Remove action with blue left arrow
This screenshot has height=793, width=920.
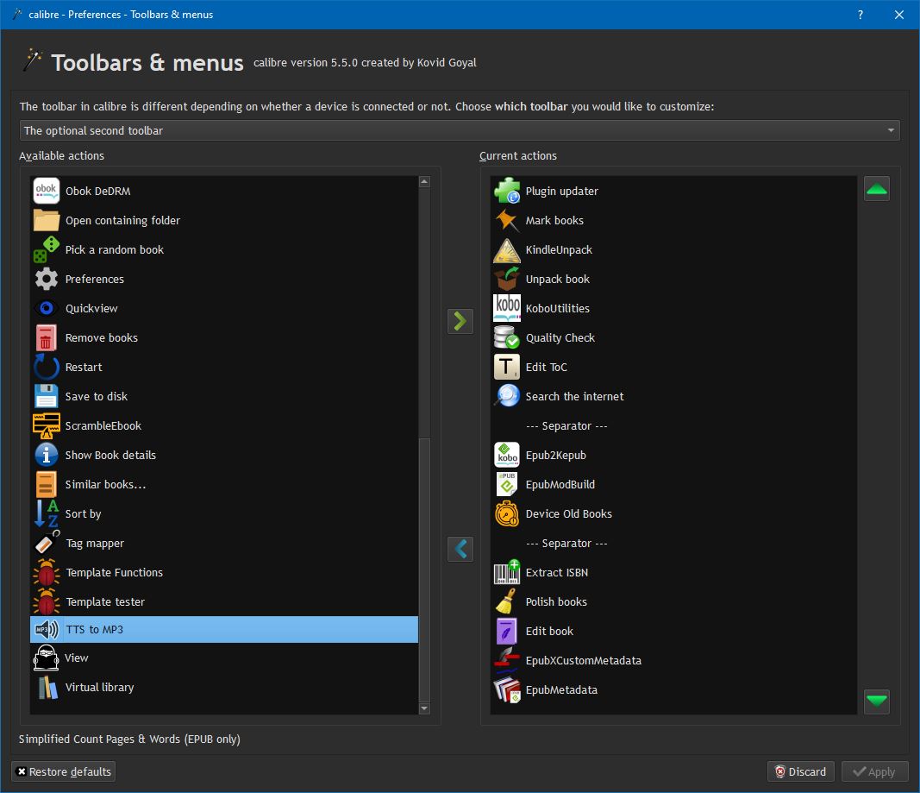click(x=460, y=549)
